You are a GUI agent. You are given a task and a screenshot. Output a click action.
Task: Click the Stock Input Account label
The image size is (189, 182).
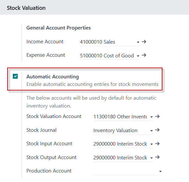pyautogui.click(x=49, y=144)
